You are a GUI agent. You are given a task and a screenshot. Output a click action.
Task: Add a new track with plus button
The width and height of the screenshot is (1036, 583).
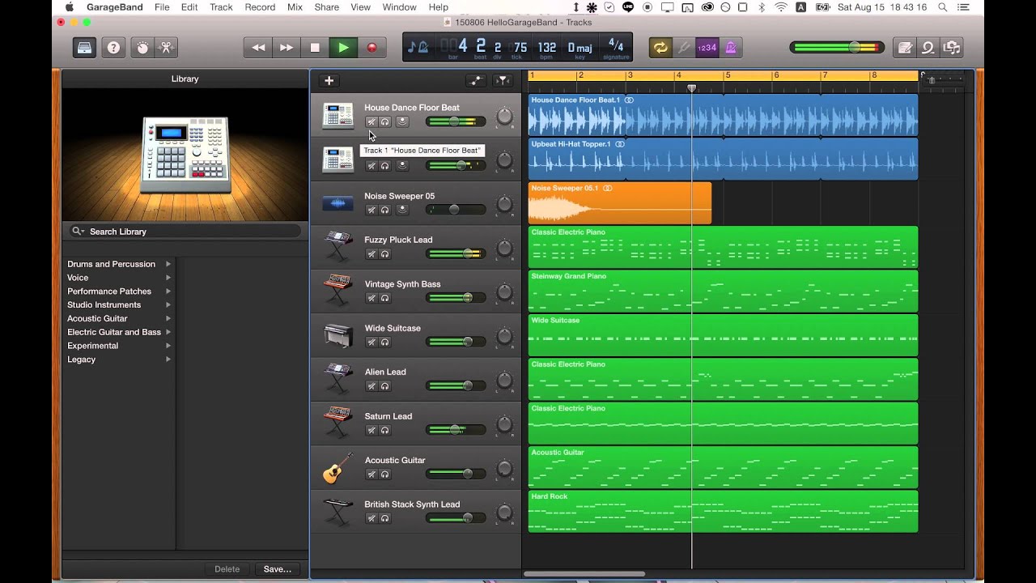click(329, 80)
